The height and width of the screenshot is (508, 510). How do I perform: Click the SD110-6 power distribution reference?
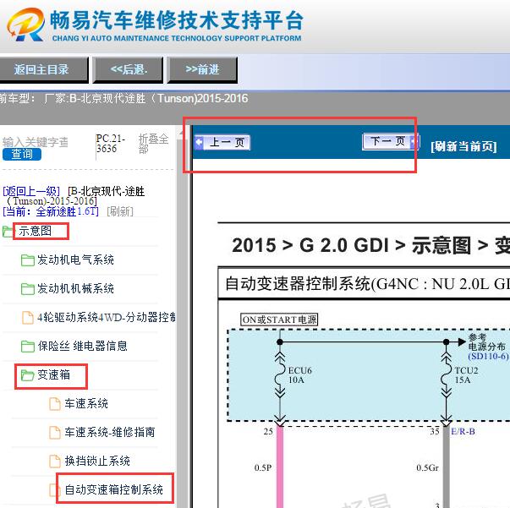click(x=488, y=356)
